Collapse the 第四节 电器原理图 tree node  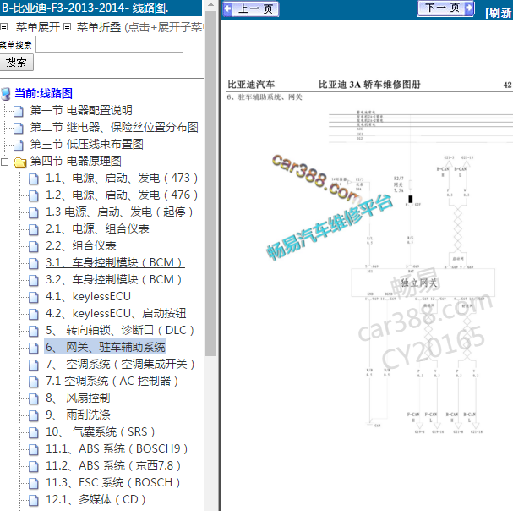click(4, 162)
